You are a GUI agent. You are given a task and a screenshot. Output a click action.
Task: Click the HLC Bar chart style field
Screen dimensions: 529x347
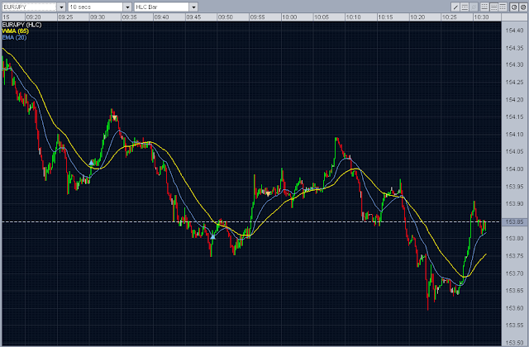(x=162, y=7)
